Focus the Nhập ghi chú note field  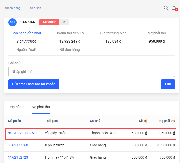coord(92,72)
